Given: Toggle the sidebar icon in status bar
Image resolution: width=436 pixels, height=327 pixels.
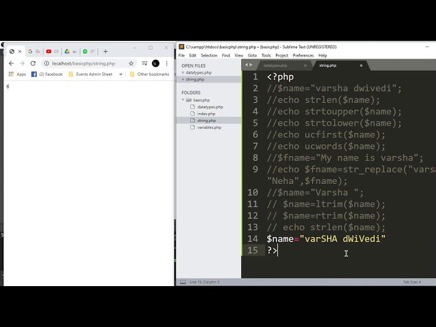Looking at the screenshot, I should click(x=183, y=282).
